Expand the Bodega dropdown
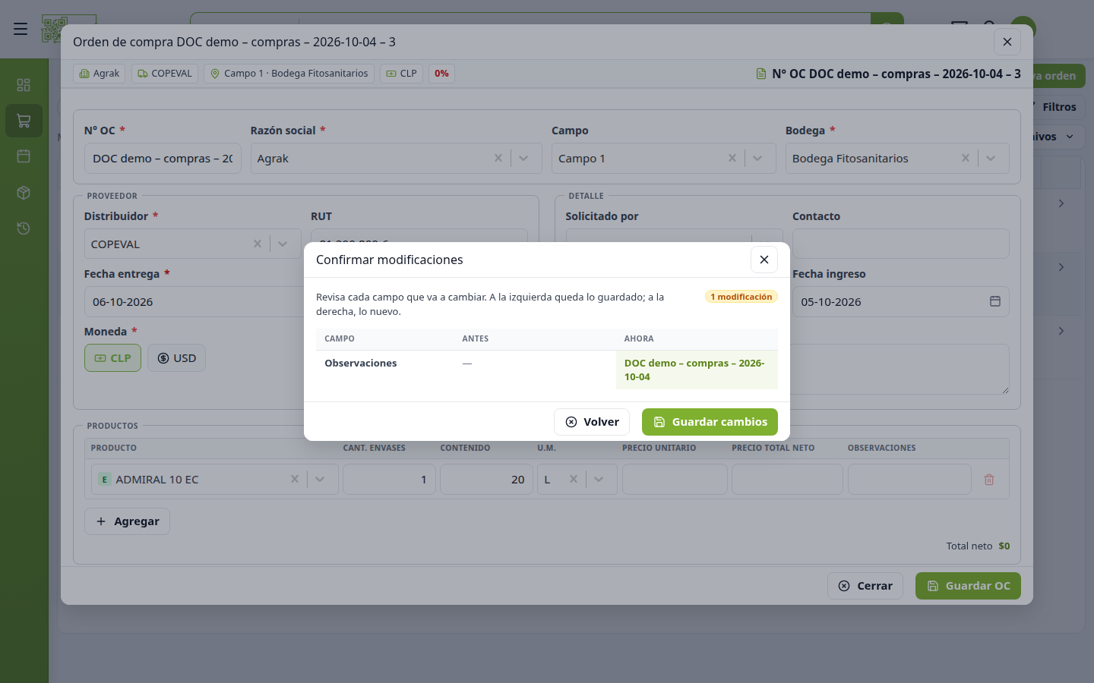Screen dimensions: 1094x683 pyautogui.click(x=991, y=158)
